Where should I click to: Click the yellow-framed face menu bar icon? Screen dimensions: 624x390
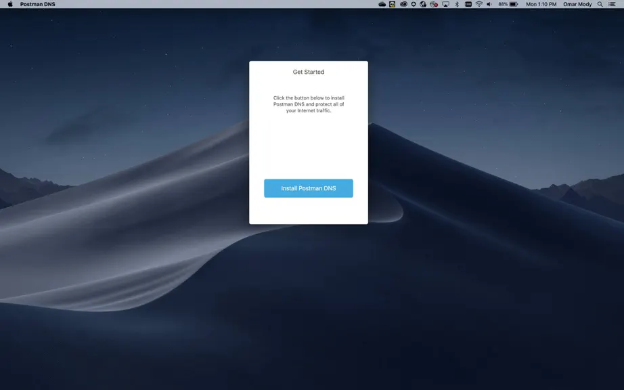[393, 4]
